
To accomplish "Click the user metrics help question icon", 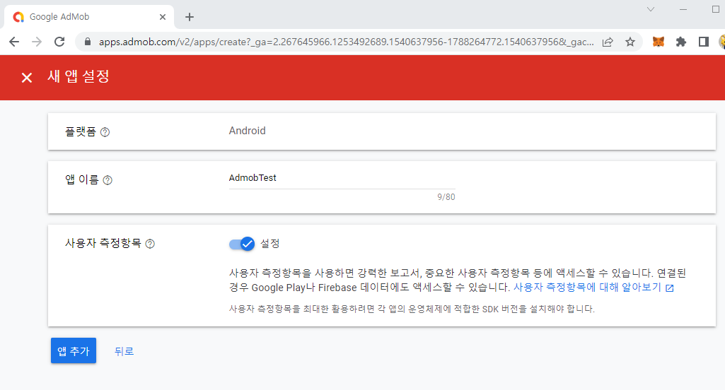I will click(x=150, y=244).
